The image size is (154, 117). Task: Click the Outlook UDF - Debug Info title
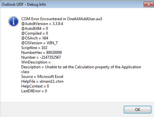(24, 4)
